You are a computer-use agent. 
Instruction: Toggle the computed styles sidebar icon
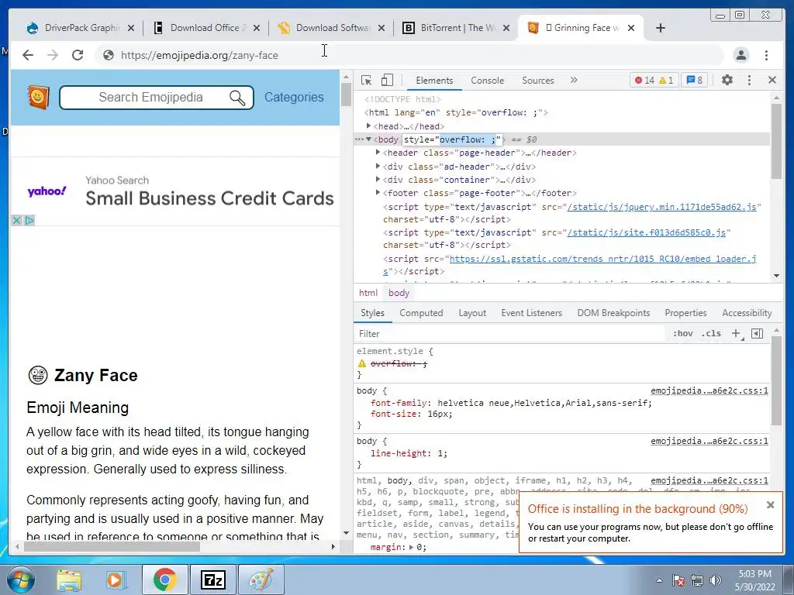pyautogui.click(x=757, y=333)
